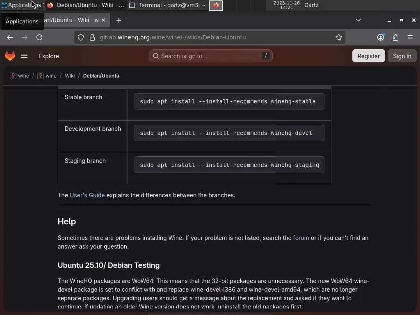This screenshot has width=420, height=315.
Task: Expand the list all tabs chevron
Action: (358, 21)
